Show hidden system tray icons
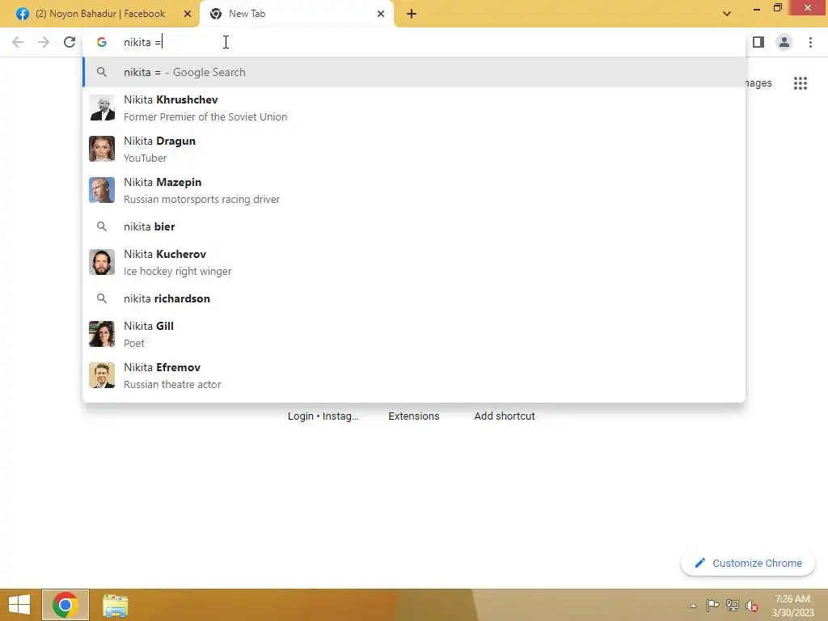Screen dimensions: 828x621 (x=693, y=606)
